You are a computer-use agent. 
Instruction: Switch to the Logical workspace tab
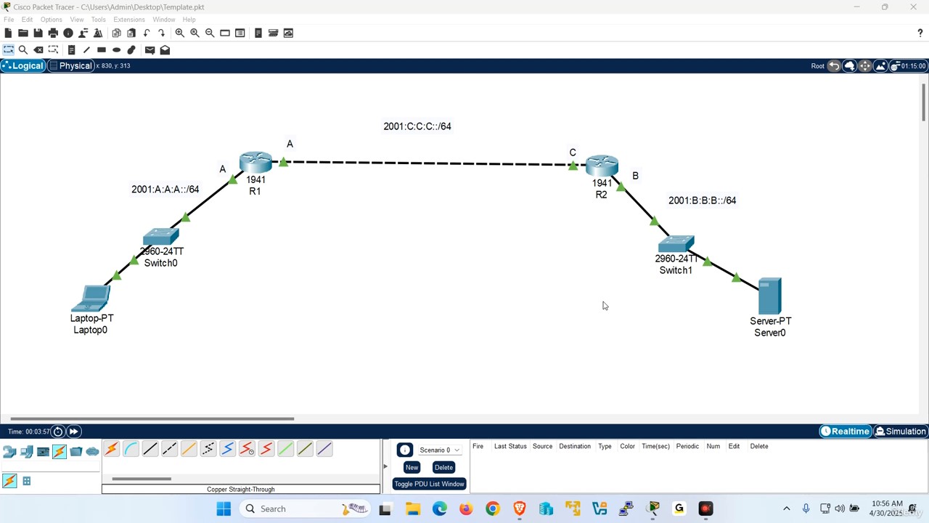(23, 65)
